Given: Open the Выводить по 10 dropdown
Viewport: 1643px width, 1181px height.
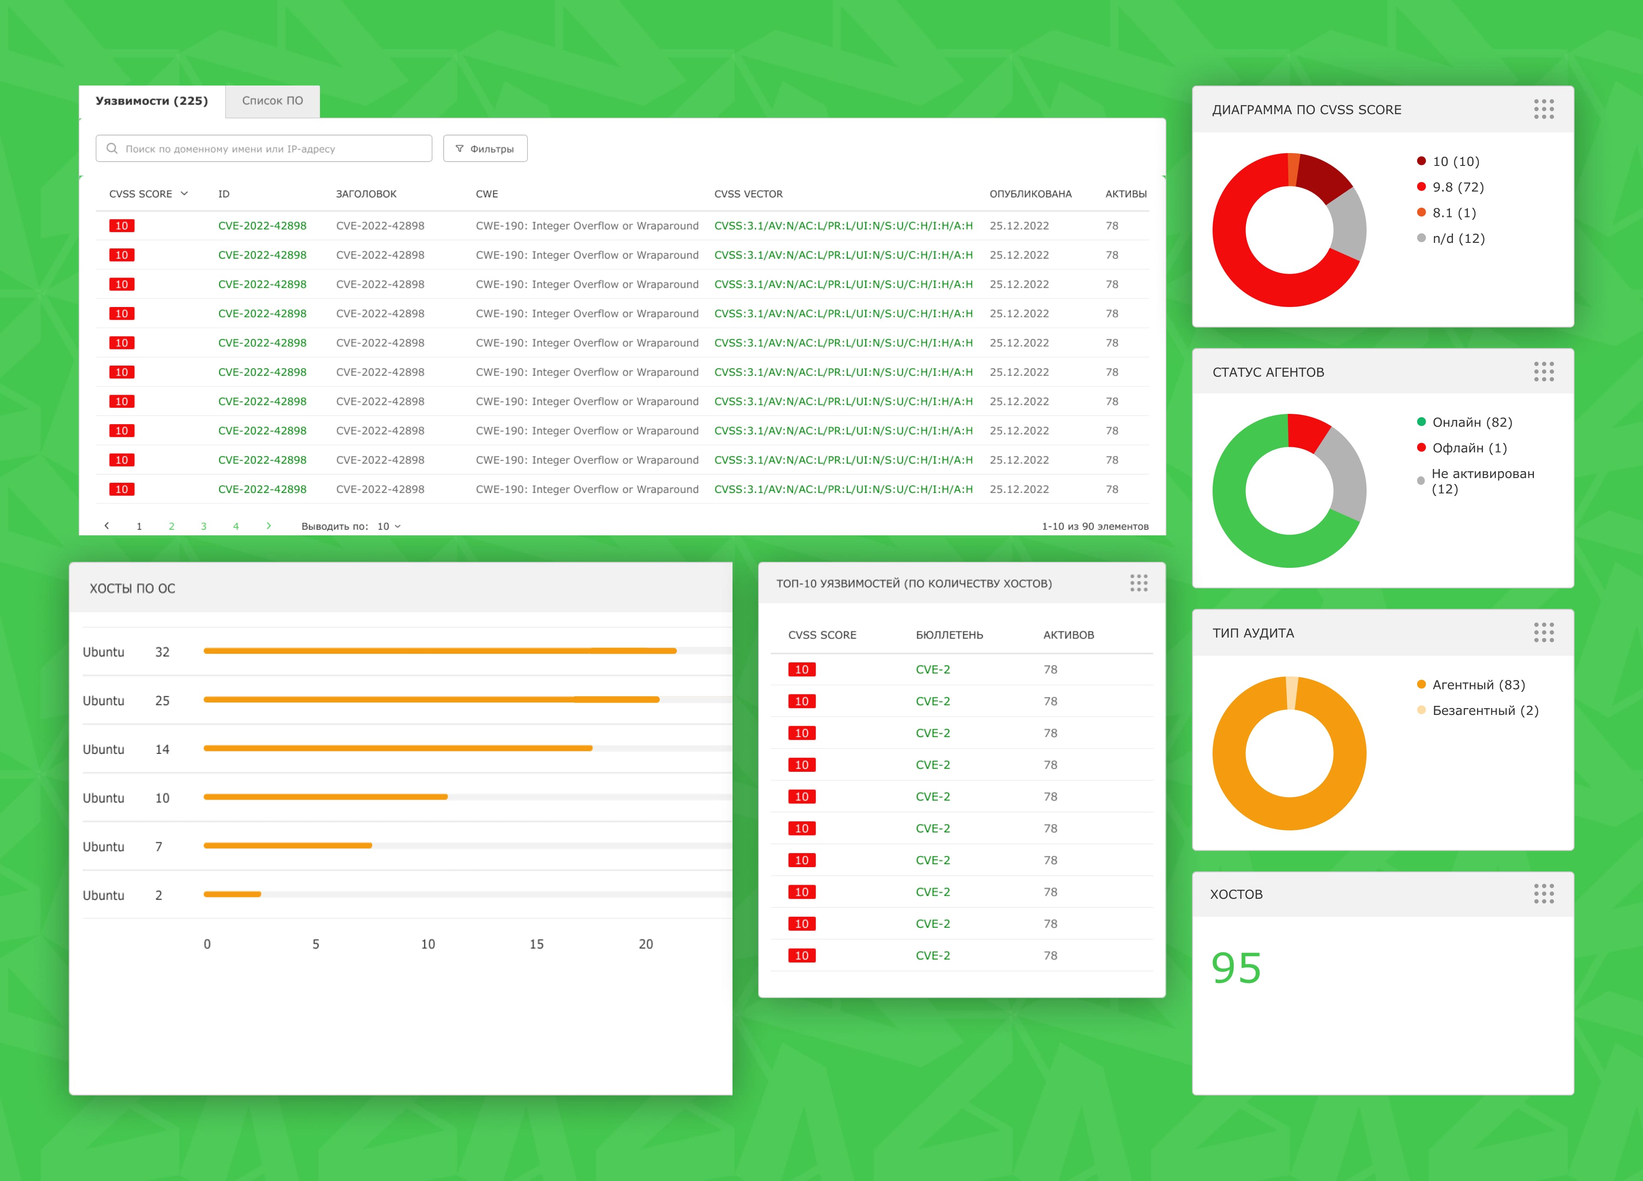Looking at the screenshot, I should 389,526.
